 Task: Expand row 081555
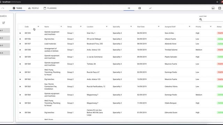click(20, 33)
